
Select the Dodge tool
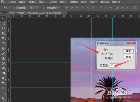(x=3, y=83)
